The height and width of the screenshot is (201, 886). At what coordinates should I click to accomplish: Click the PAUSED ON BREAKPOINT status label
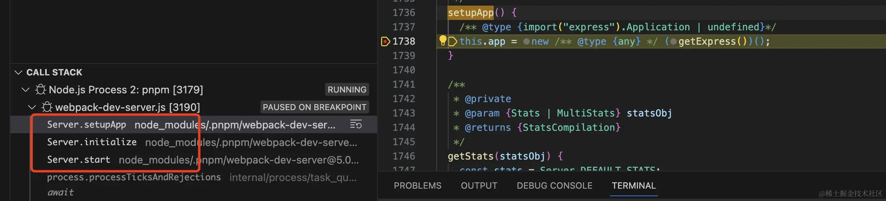314,107
